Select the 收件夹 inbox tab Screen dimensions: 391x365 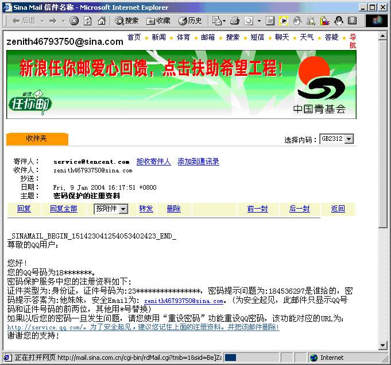37,139
